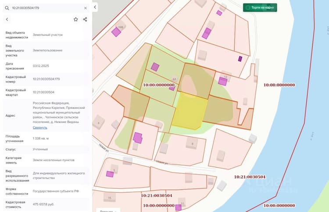The height and width of the screenshot is (212, 329).
Task: Click the 10:21:0030504 quarter label near river
Action: pos(250,177)
